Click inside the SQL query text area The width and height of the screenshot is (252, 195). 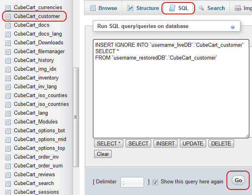click(x=171, y=89)
